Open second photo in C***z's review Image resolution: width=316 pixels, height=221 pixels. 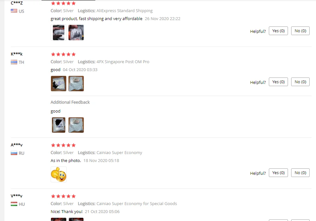pos(76,33)
